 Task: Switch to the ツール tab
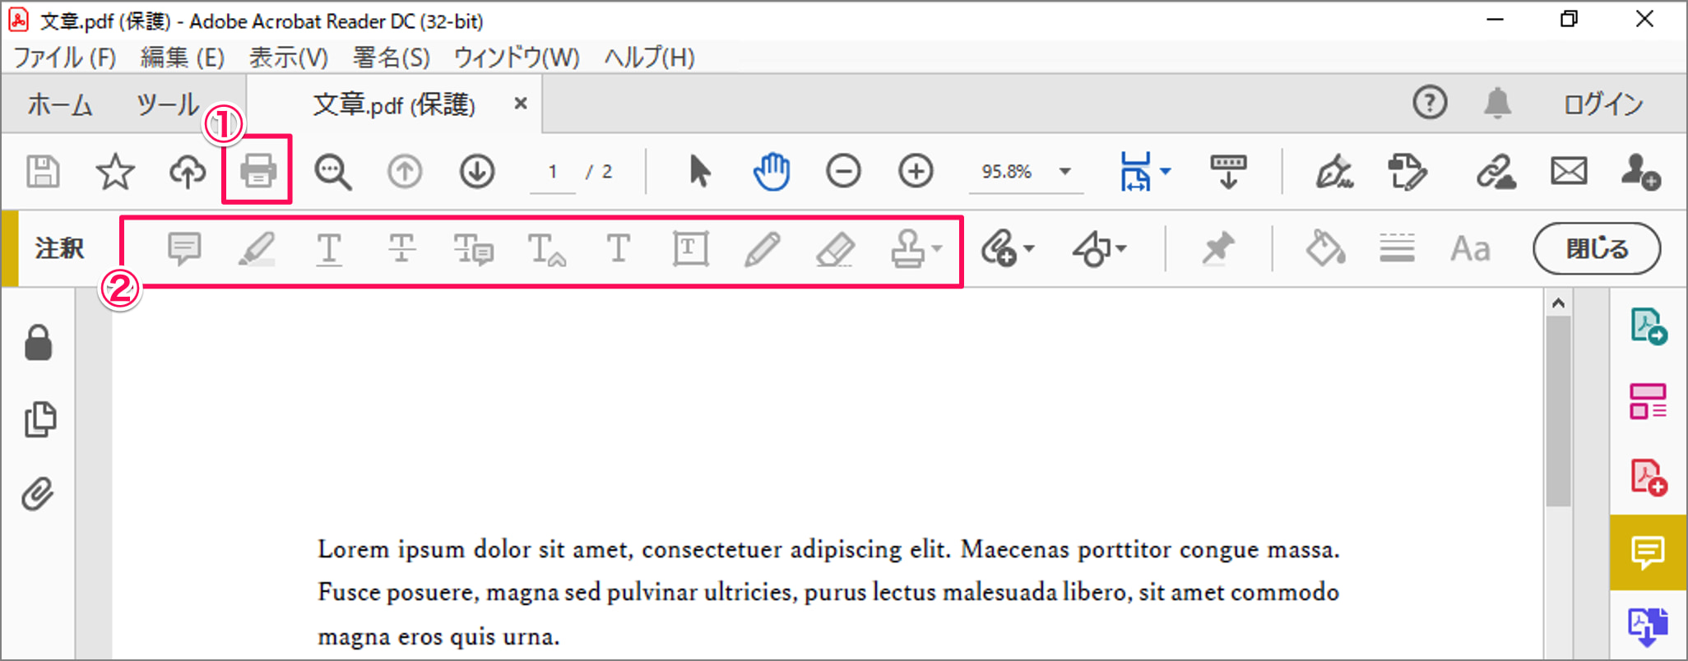coord(167,104)
